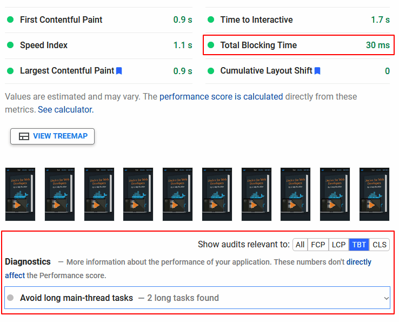Viewport: 399px width, 322px height.
Task: Click the Cumulative Layout Shift bookmark icon
Action: click(317, 71)
